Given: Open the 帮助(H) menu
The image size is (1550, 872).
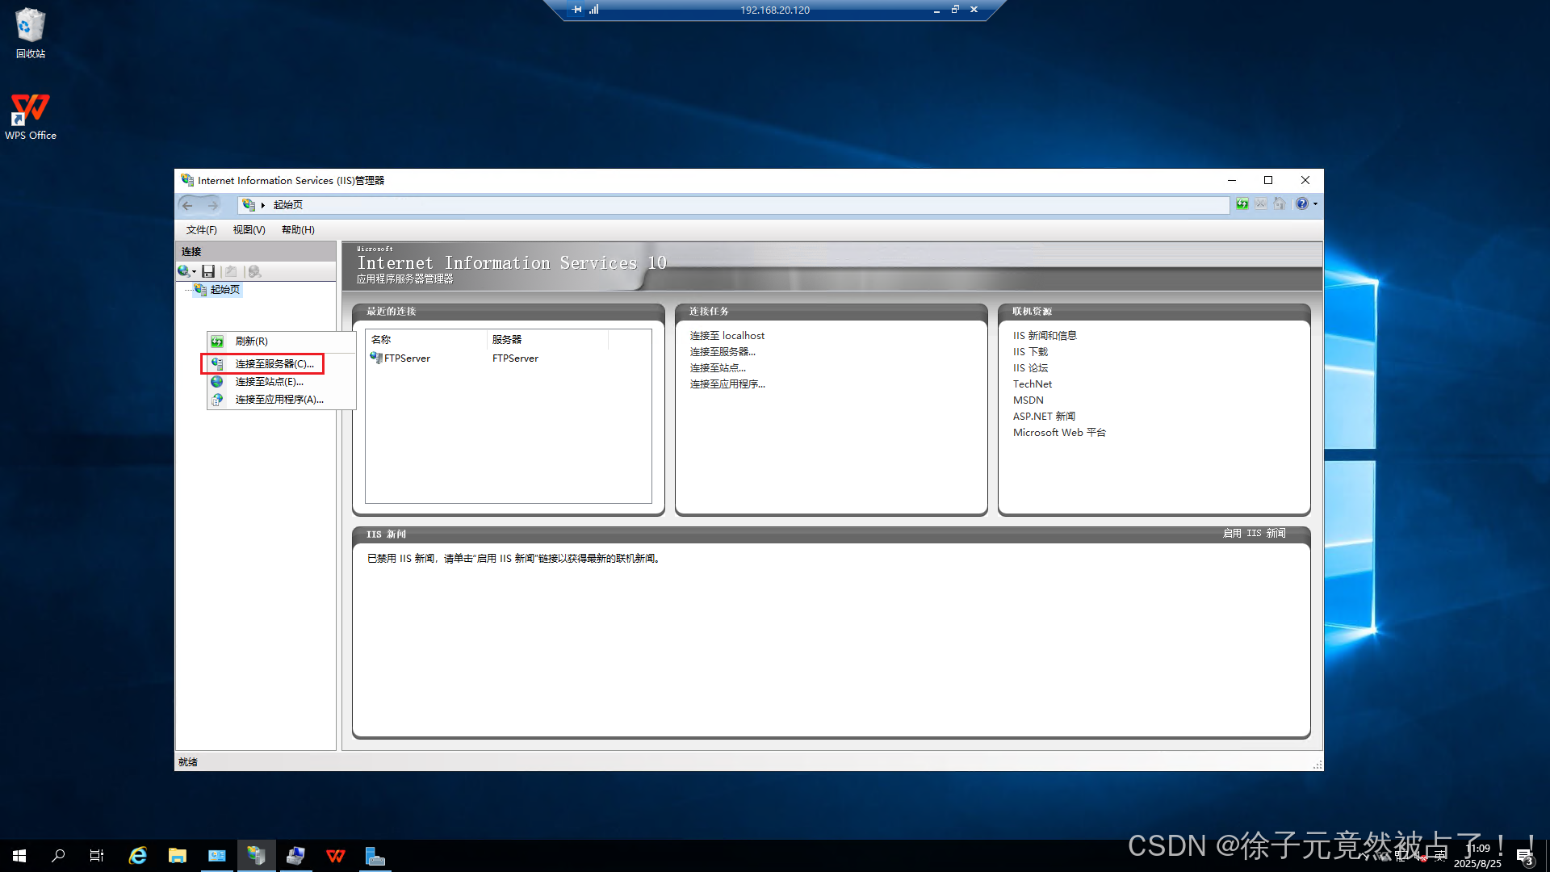Looking at the screenshot, I should [298, 230].
